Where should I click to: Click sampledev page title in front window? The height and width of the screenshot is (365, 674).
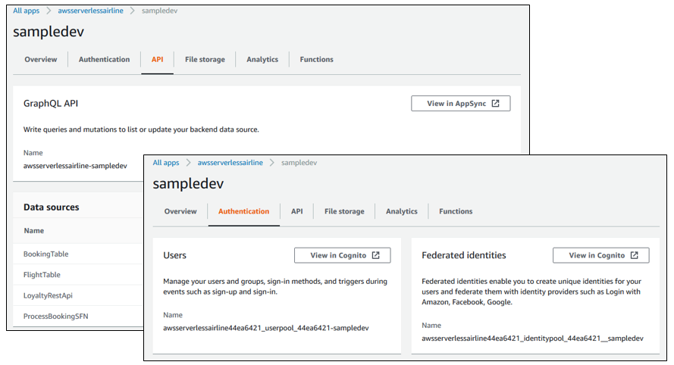tap(188, 184)
